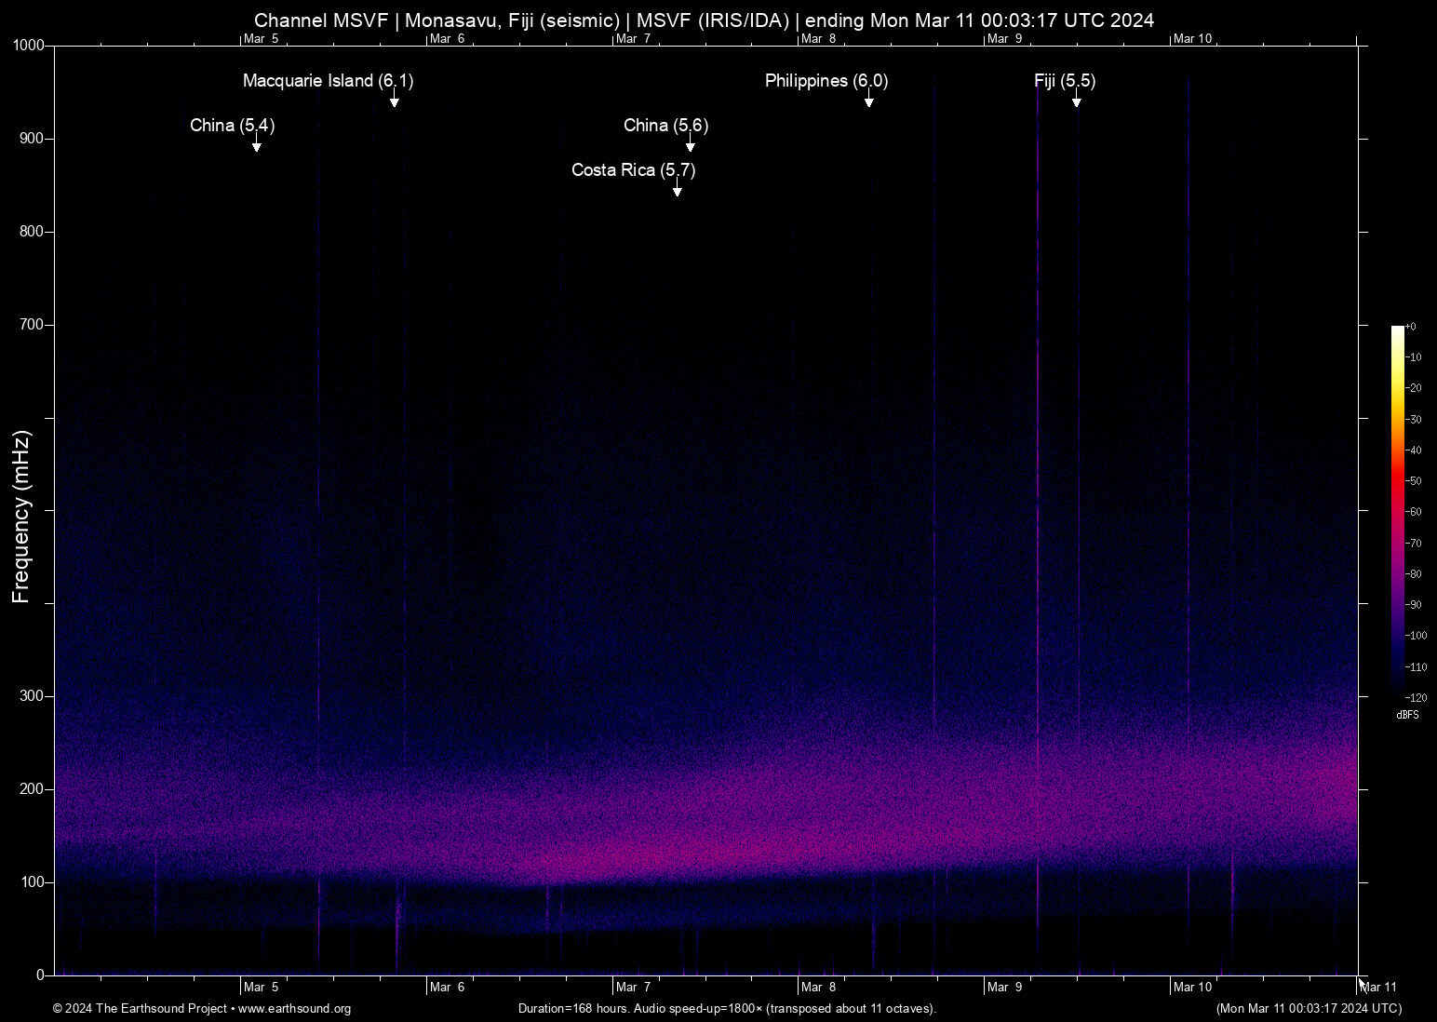Select the Philippines (6.0) event label

pos(826,81)
